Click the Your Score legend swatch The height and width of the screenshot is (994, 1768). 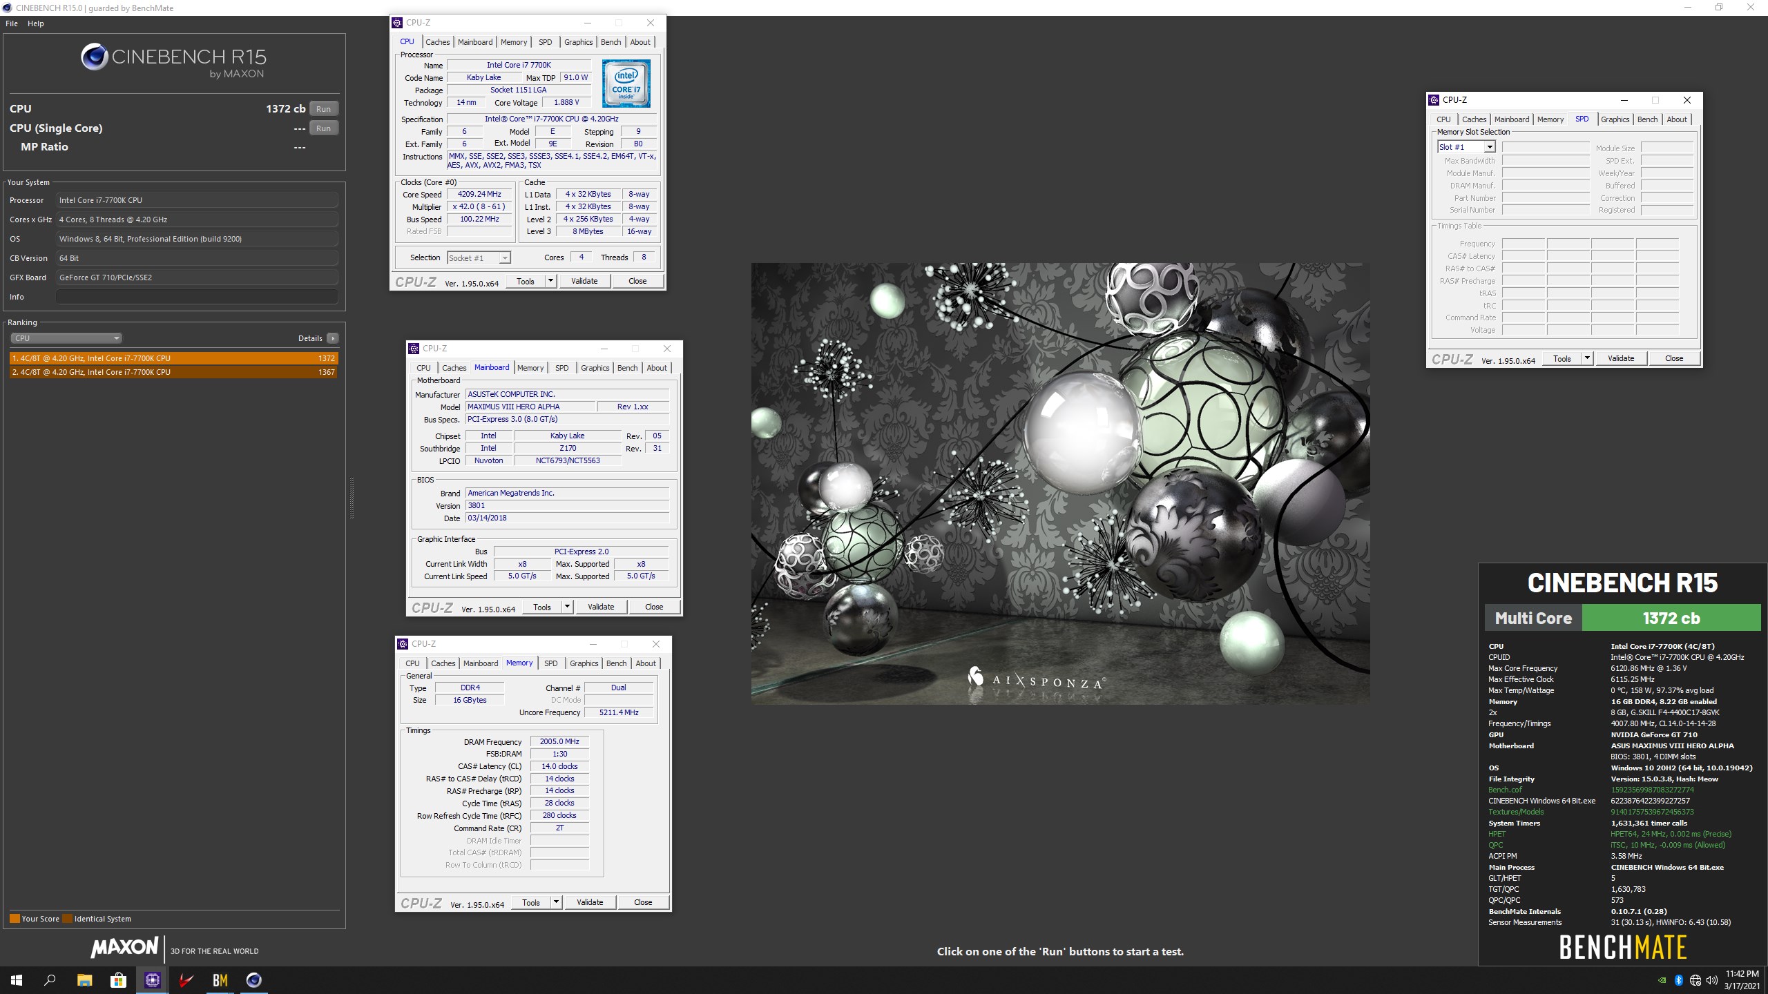point(15,919)
